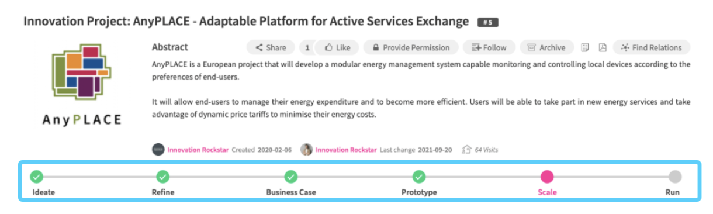This screenshot has height=214, width=713.
Task: Click the Business Case stage circle
Action: tap(291, 177)
